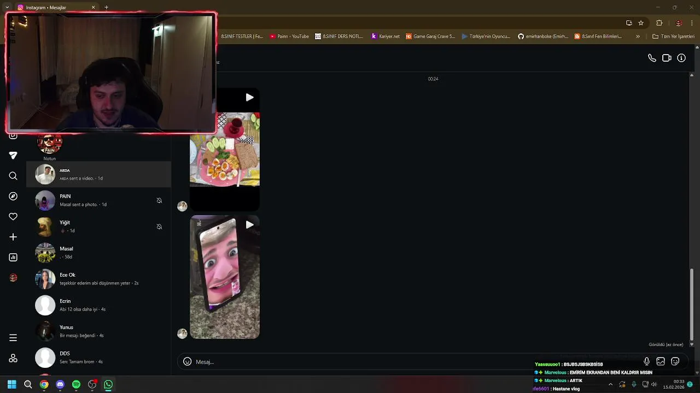
Task: Open the 8.SINIF DERS NOTL... bookmark
Action: coord(339,36)
